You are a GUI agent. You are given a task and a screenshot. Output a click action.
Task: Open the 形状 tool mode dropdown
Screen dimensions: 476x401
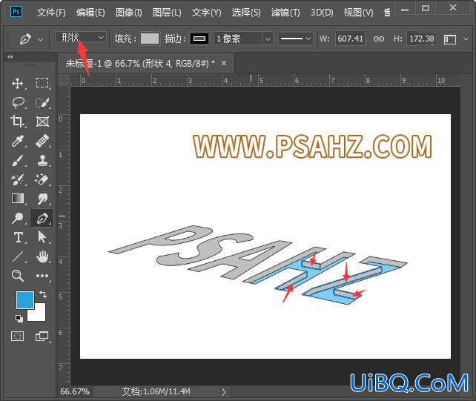coord(81,37)
